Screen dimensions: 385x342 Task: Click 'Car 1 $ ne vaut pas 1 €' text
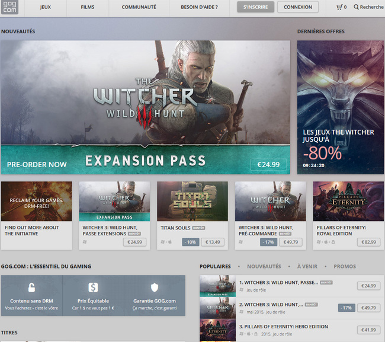[x=93, y=308]
